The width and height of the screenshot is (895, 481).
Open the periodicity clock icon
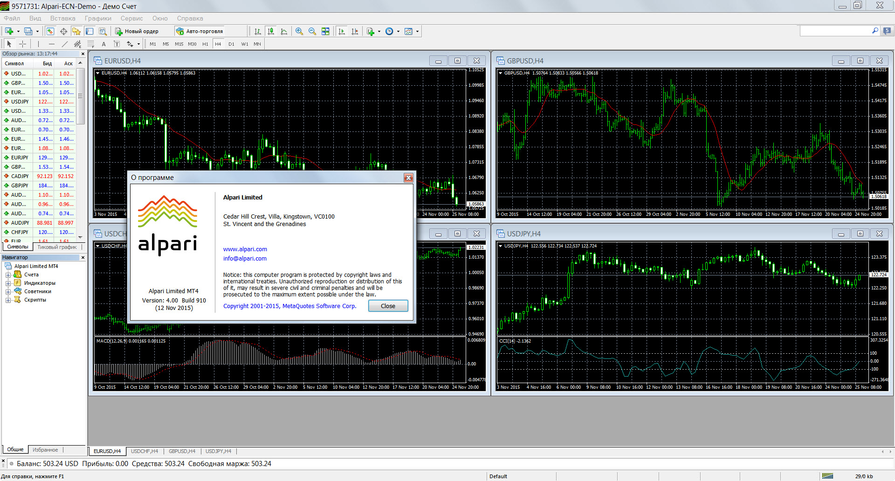pyautogui.click(x=389, y=31)
